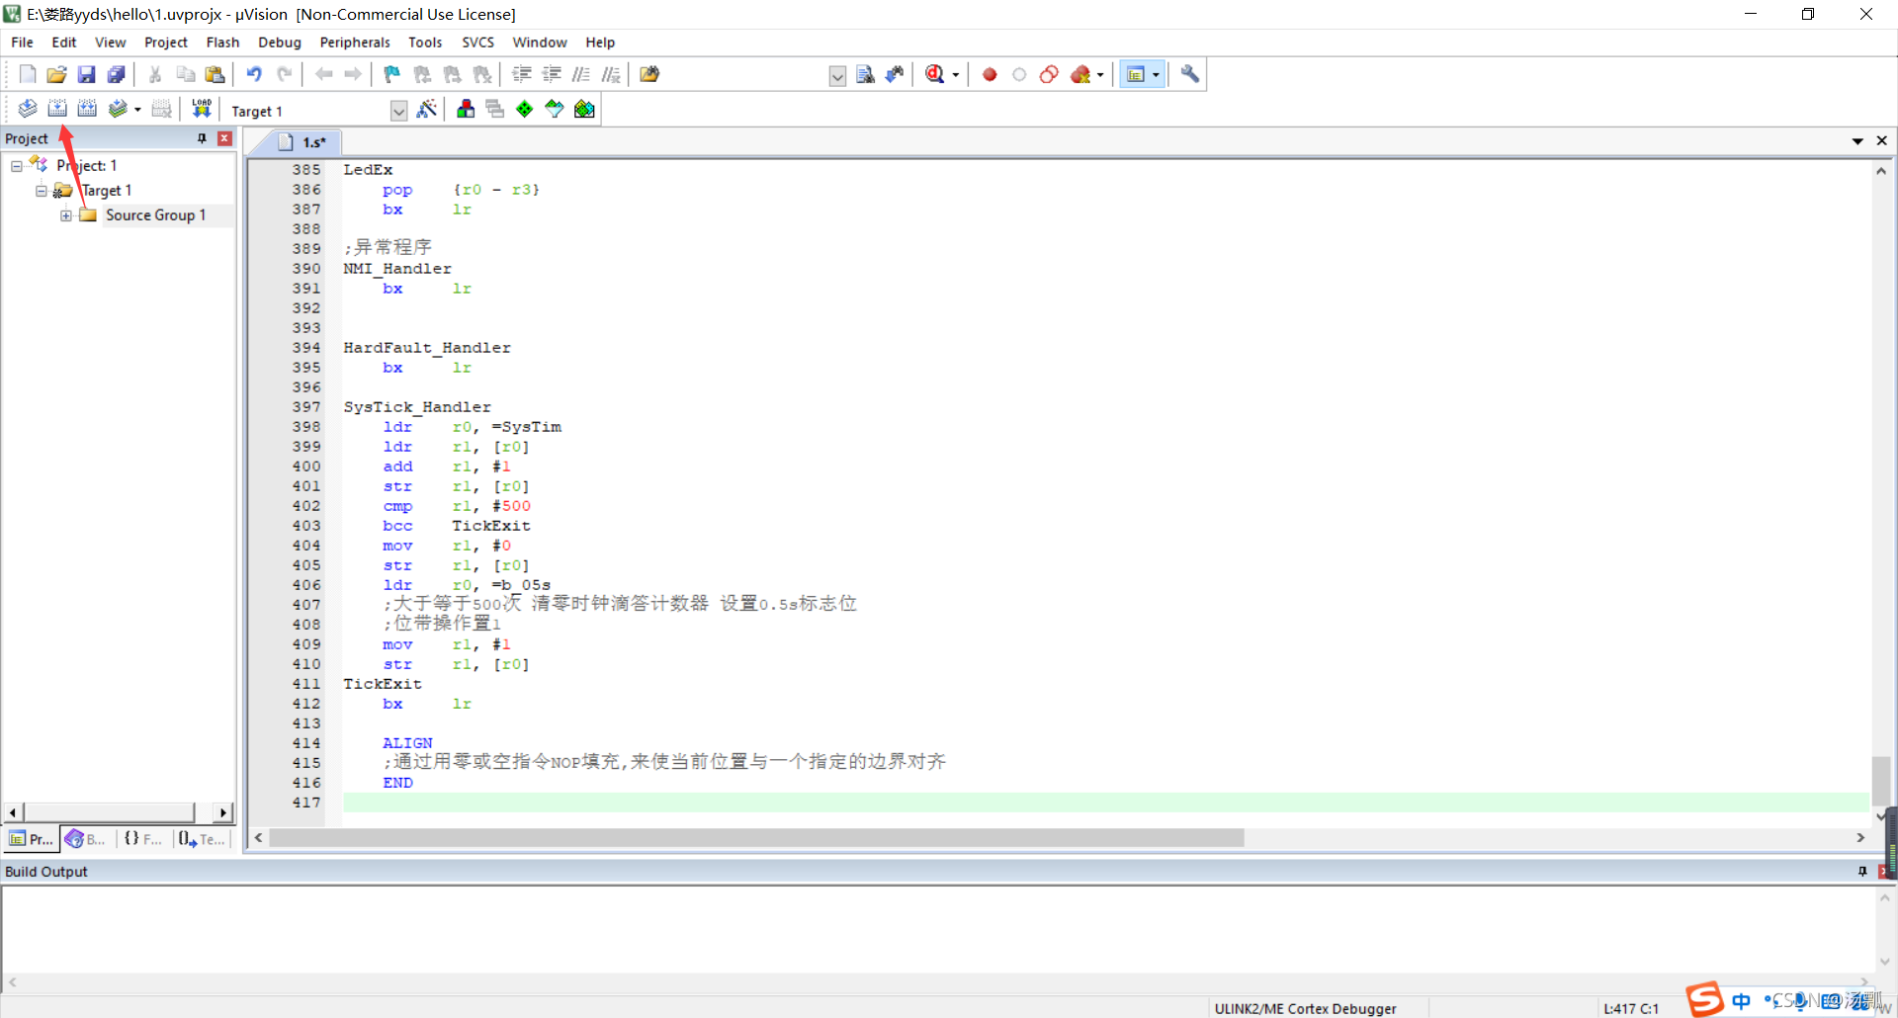Image resolution: width=1898 pixels, height=1018 pixels.
Task: Rebuild all target files
Action: (x=87, y=109)
